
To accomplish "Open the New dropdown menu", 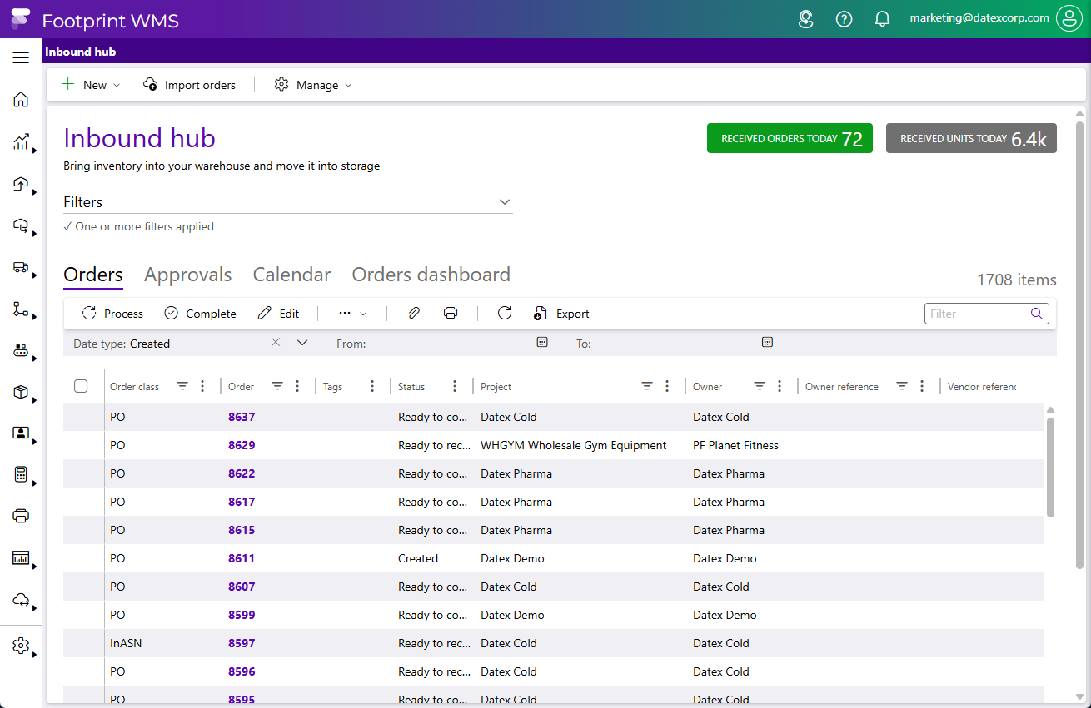I will coord(92,85).
